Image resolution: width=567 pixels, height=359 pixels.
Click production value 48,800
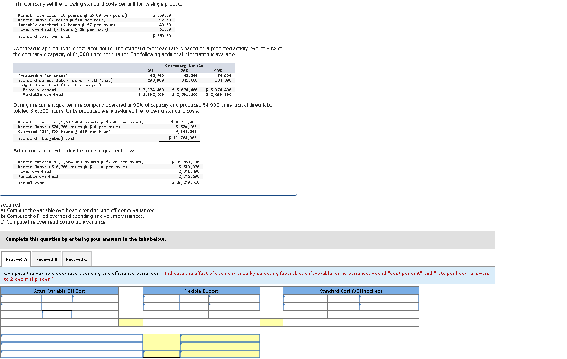tap(190, 76)
